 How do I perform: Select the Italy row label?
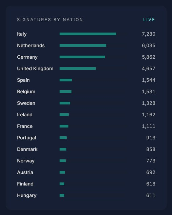pyautogui.click(x=22, y=34)
